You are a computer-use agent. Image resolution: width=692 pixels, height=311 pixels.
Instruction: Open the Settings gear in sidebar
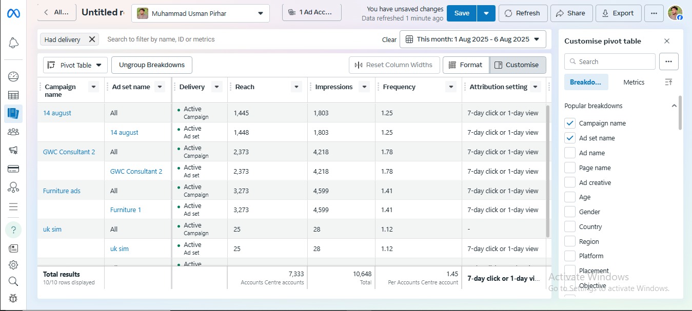13,265
